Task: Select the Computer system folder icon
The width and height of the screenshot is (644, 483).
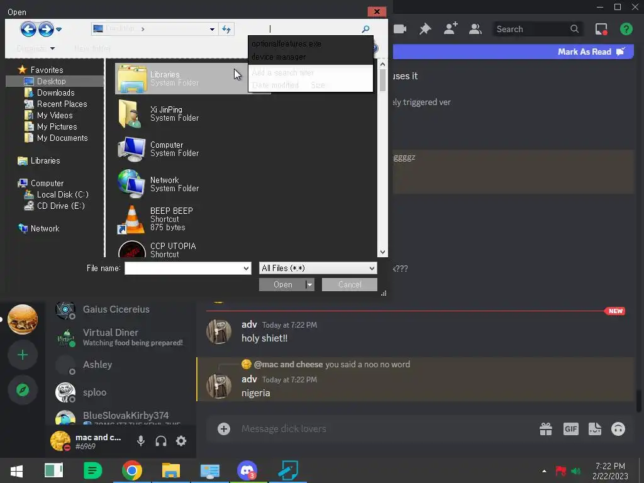Action: [131, 149]
